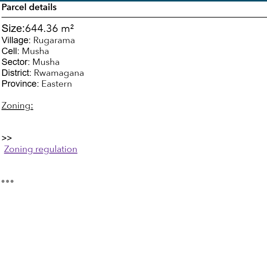
Task: Click the Eastern province value
Action: 57,84
